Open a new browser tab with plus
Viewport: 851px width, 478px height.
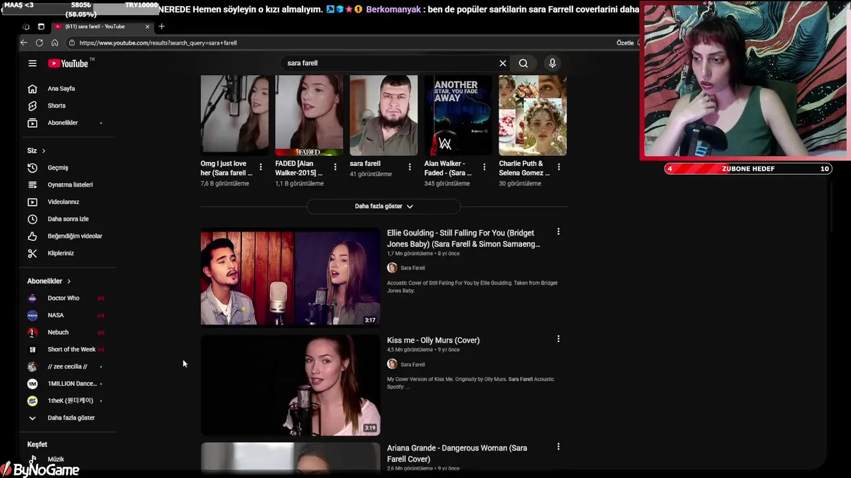coord(161,27)
